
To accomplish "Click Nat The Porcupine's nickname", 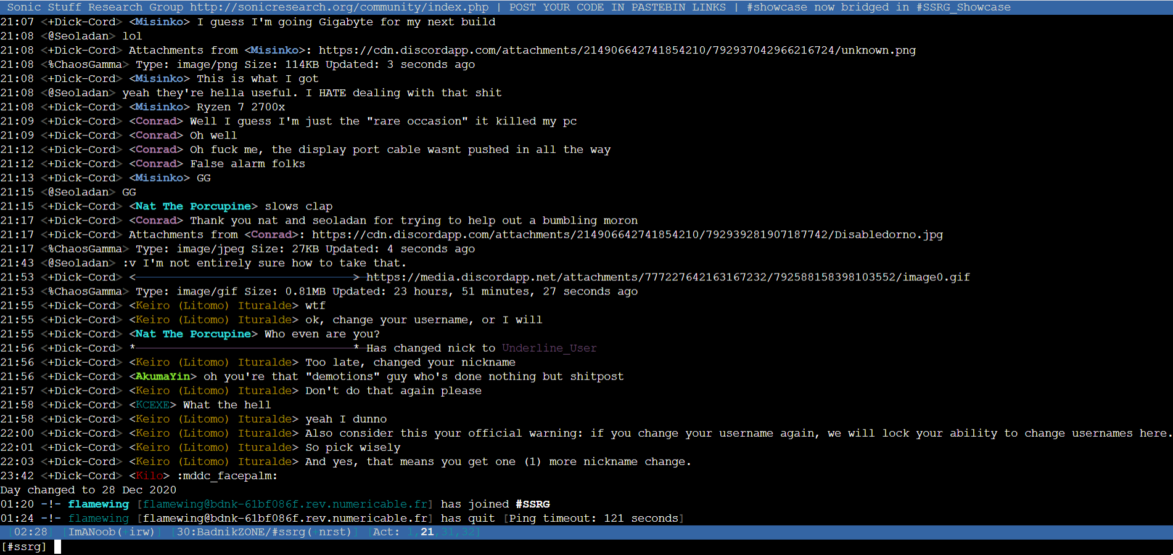I will click(x=192, y=206).
